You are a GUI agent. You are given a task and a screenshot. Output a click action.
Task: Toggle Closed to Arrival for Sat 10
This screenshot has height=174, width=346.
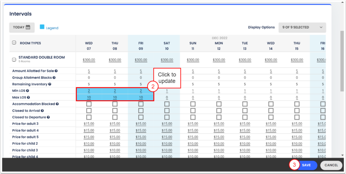click(167, 110)
